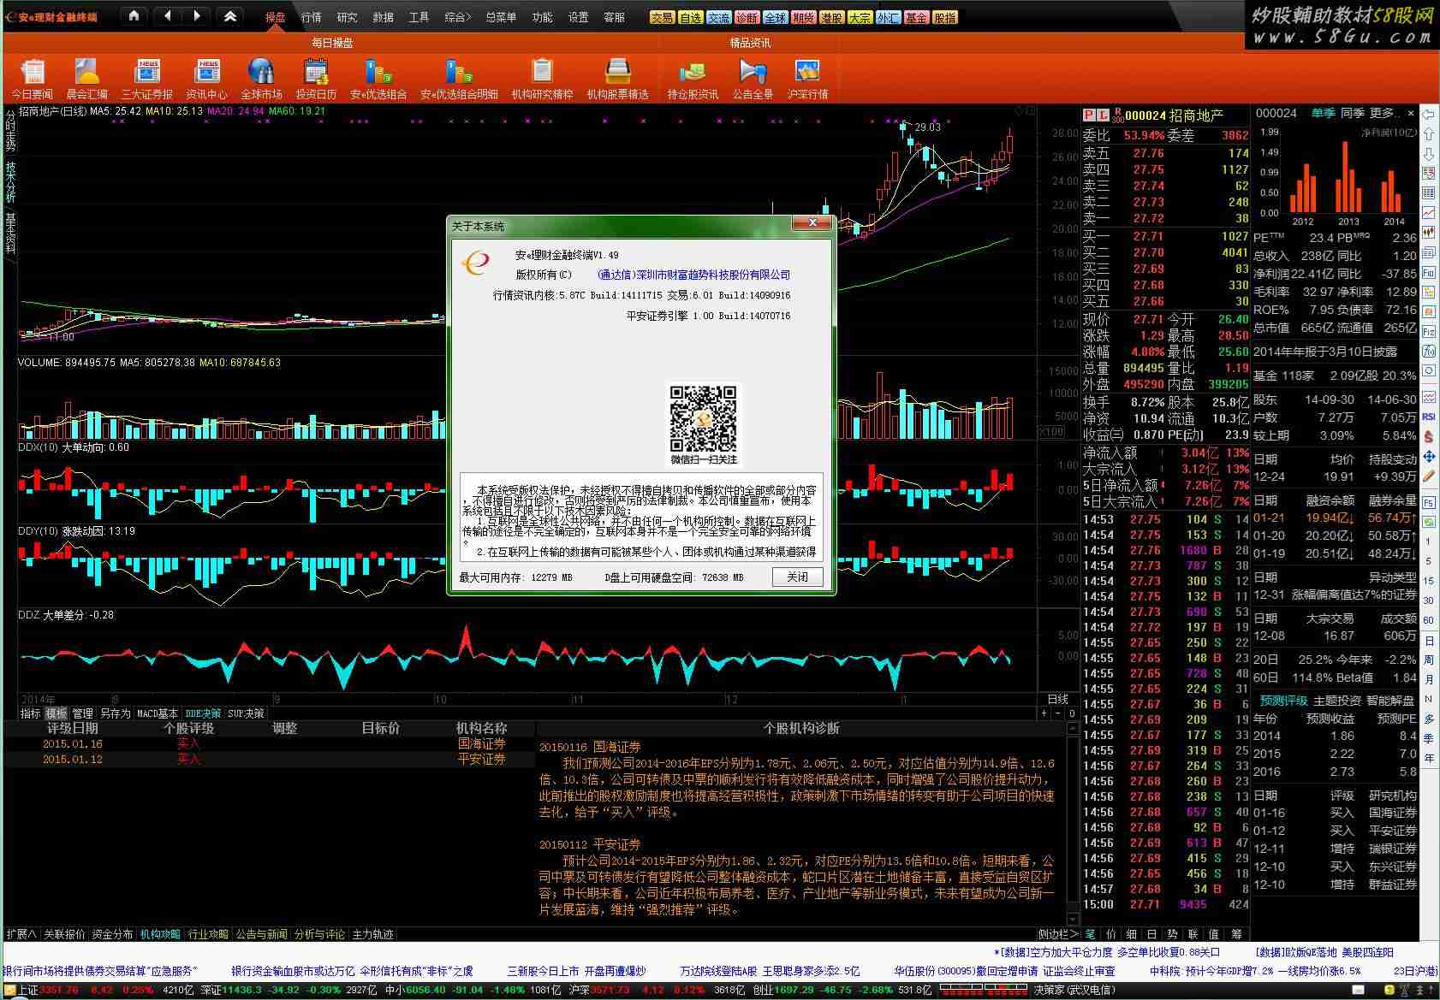This screenshot has height=1000, width=1440.
Task: Open the 行情 menu
Action: click(312, 17)
